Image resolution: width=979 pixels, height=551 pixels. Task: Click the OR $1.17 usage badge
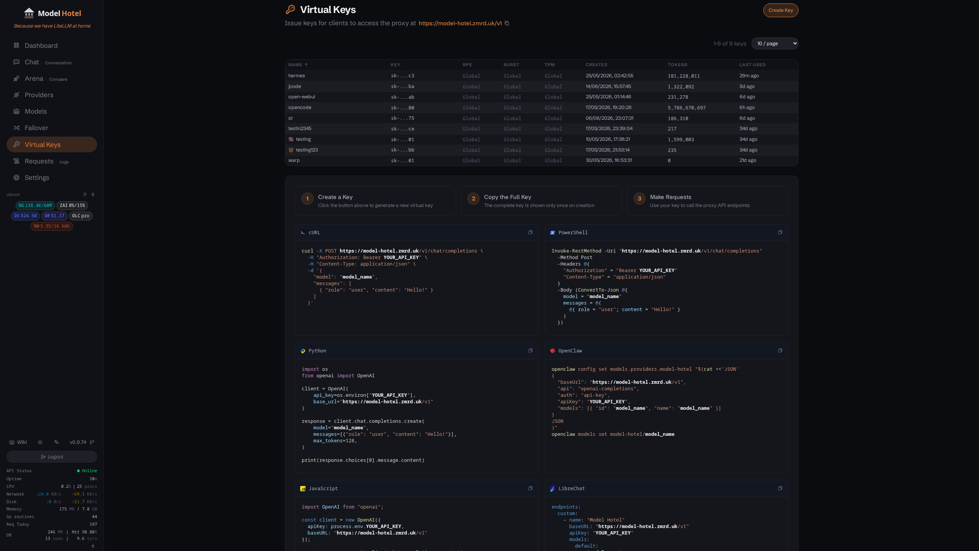pos(54,216)
